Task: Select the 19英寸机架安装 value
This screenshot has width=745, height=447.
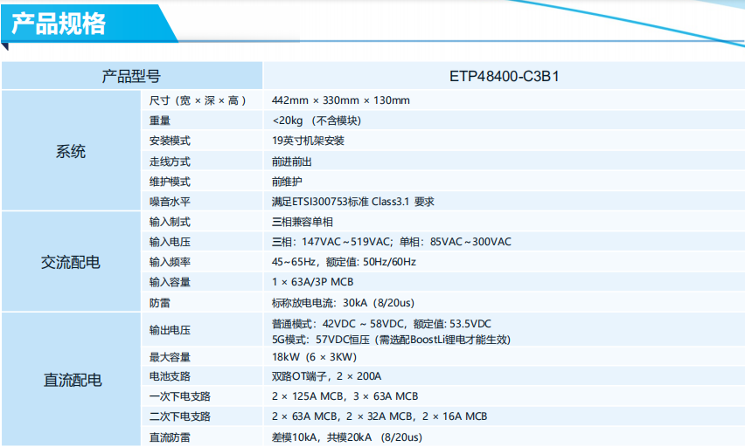Action: click(x=308, y=141)
